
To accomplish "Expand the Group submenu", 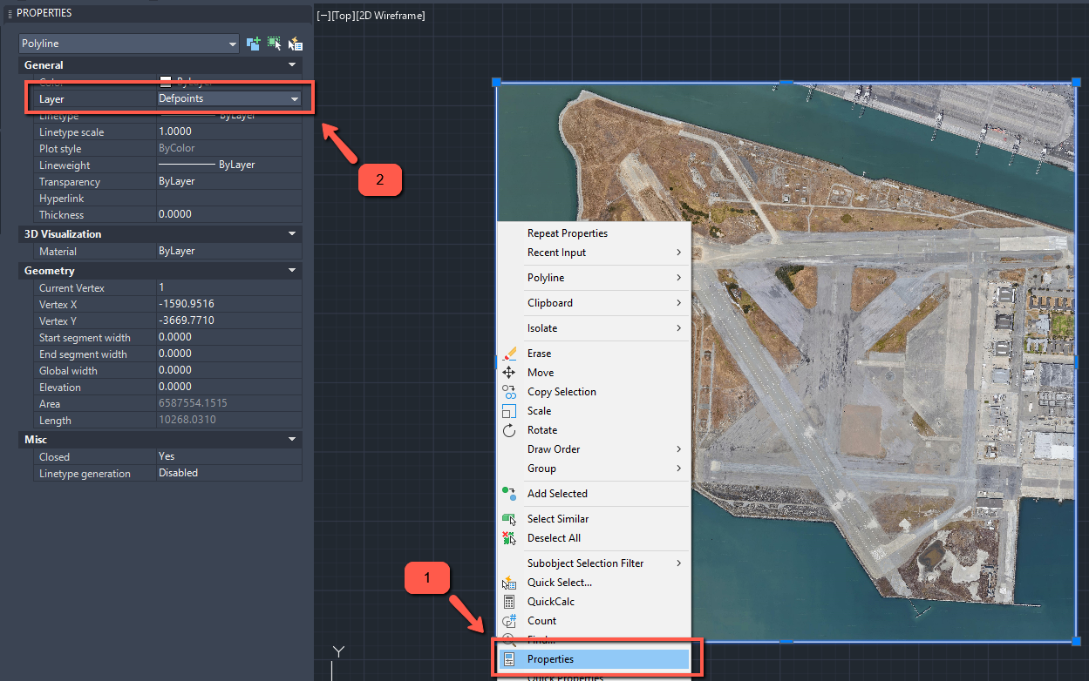I will [594, 469].
